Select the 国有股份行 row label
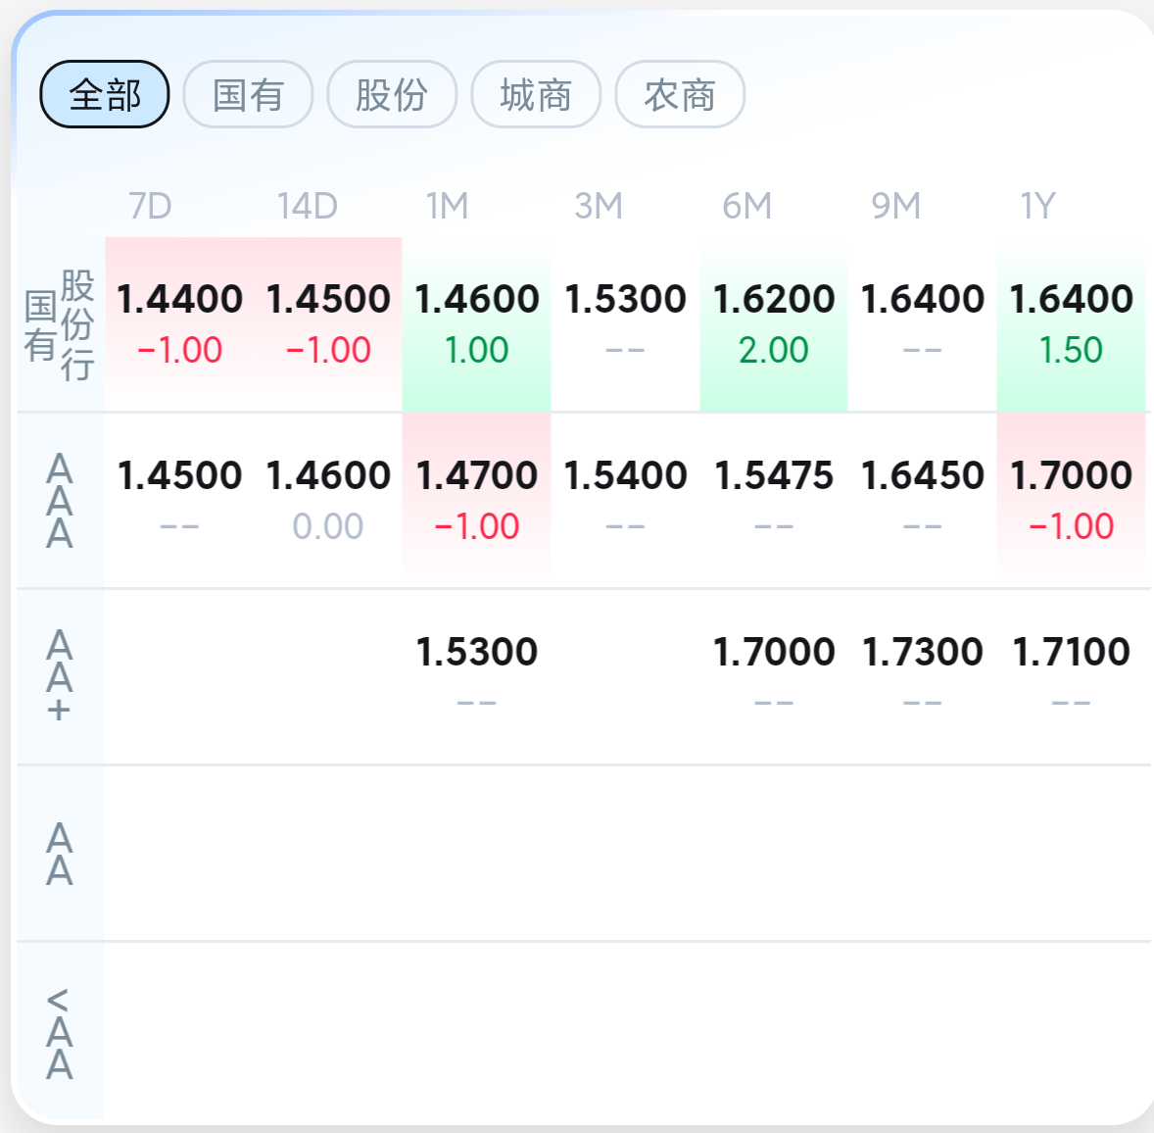The height and width of the screenshot is (1133, 1154). tap(61, 324)
